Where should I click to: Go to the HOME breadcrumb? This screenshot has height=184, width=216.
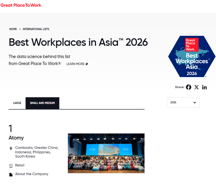pos(13,29)
